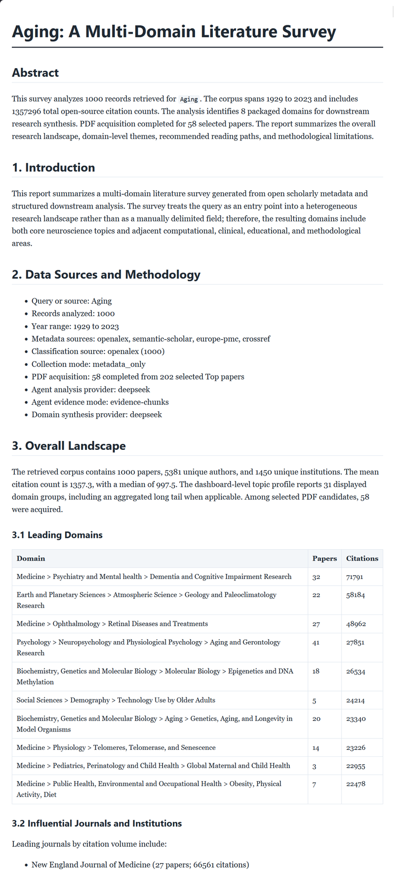Select the inline code word Aging in abstract
This screenshot has height=873, width=395.
[x=189, y=99]
